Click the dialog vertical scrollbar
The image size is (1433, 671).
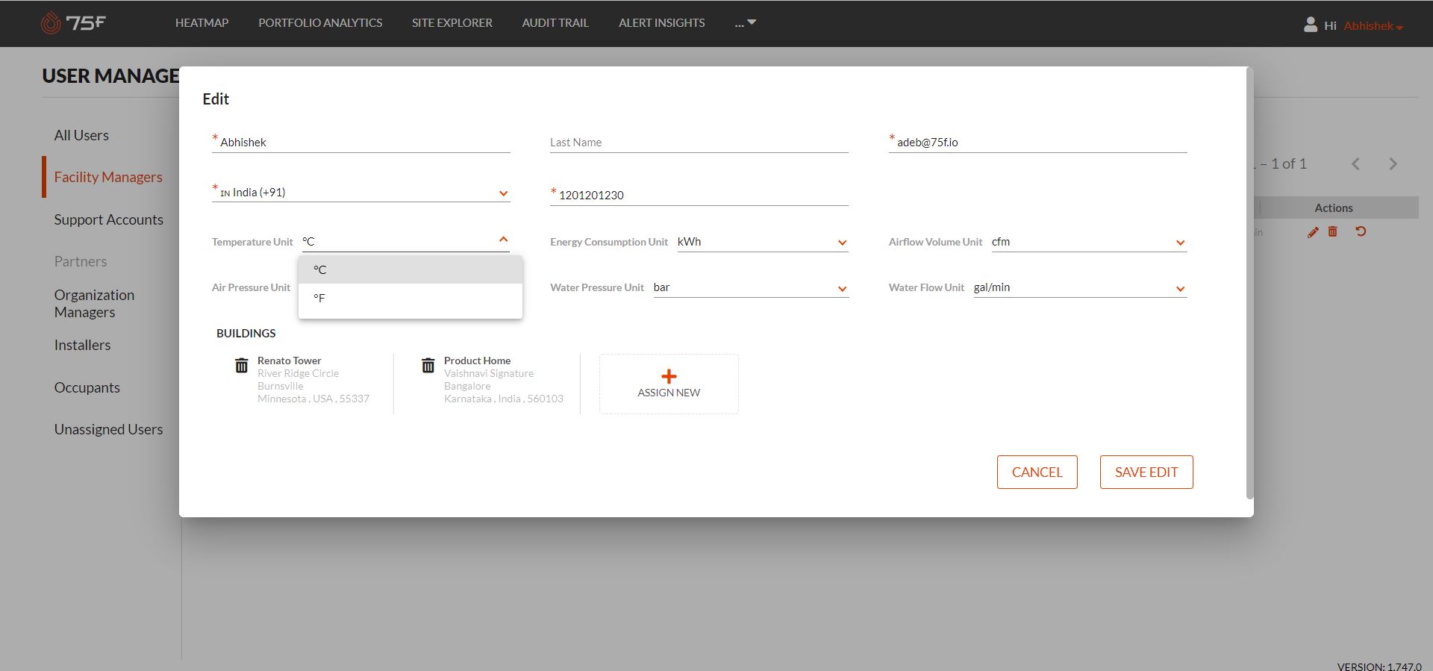click(x=1250, y=284)
